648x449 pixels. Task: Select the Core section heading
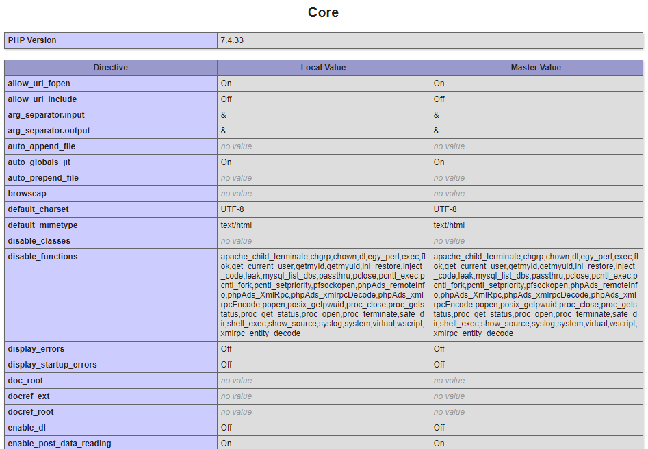(x=323, y=12)
